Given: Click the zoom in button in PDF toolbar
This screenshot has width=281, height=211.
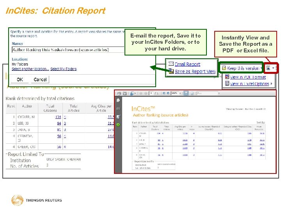Looking at the screenshot, I should (x=168, y=93).
